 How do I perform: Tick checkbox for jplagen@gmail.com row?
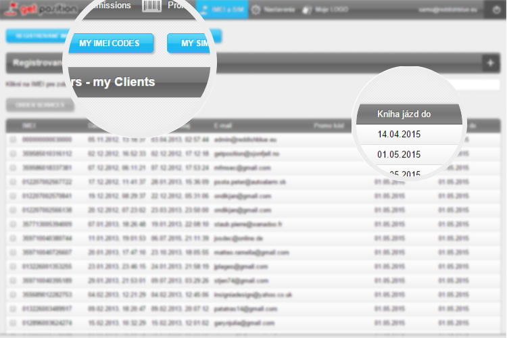pyautogui.click(x=13, y=266)
